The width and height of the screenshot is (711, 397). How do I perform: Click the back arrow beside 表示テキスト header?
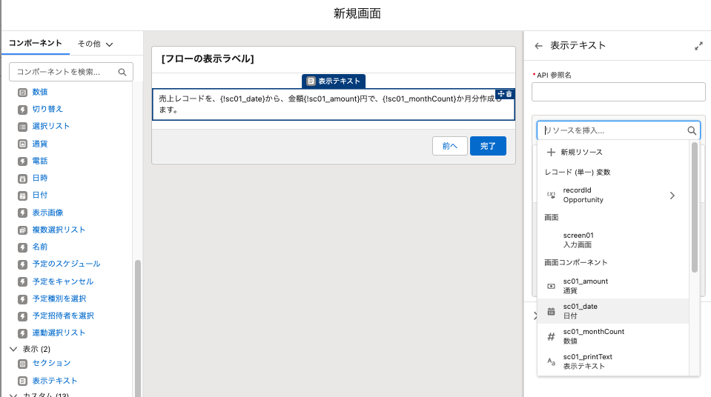coord(538,46)
